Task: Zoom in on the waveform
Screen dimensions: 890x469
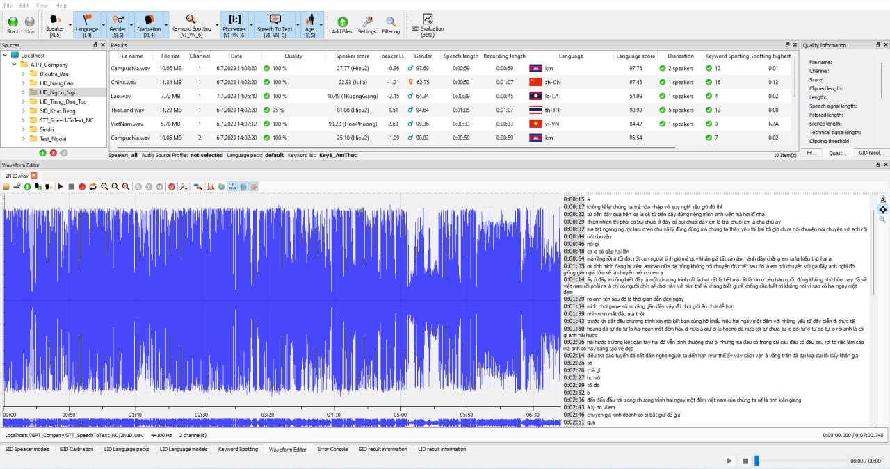Action: tap(104, 186)
